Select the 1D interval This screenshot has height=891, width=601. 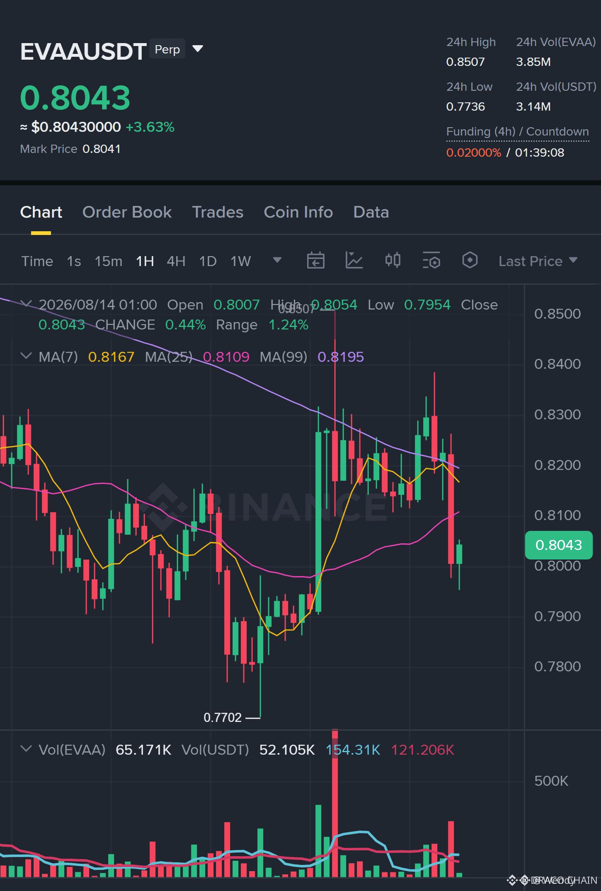(x=208, y=261)
